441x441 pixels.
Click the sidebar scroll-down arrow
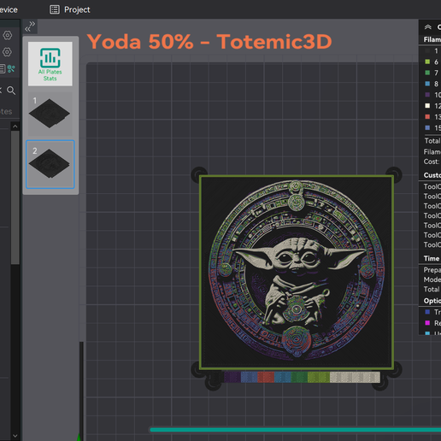point(15,436)
